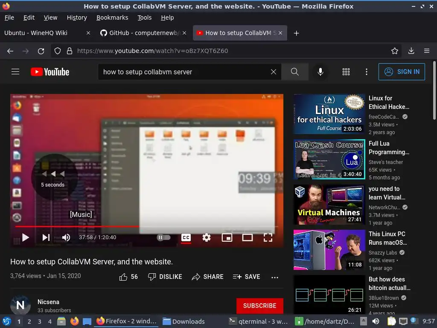This screenshot has width=437, height=328.
Task: Search with your voice microphone
Action: coord(320,72)
